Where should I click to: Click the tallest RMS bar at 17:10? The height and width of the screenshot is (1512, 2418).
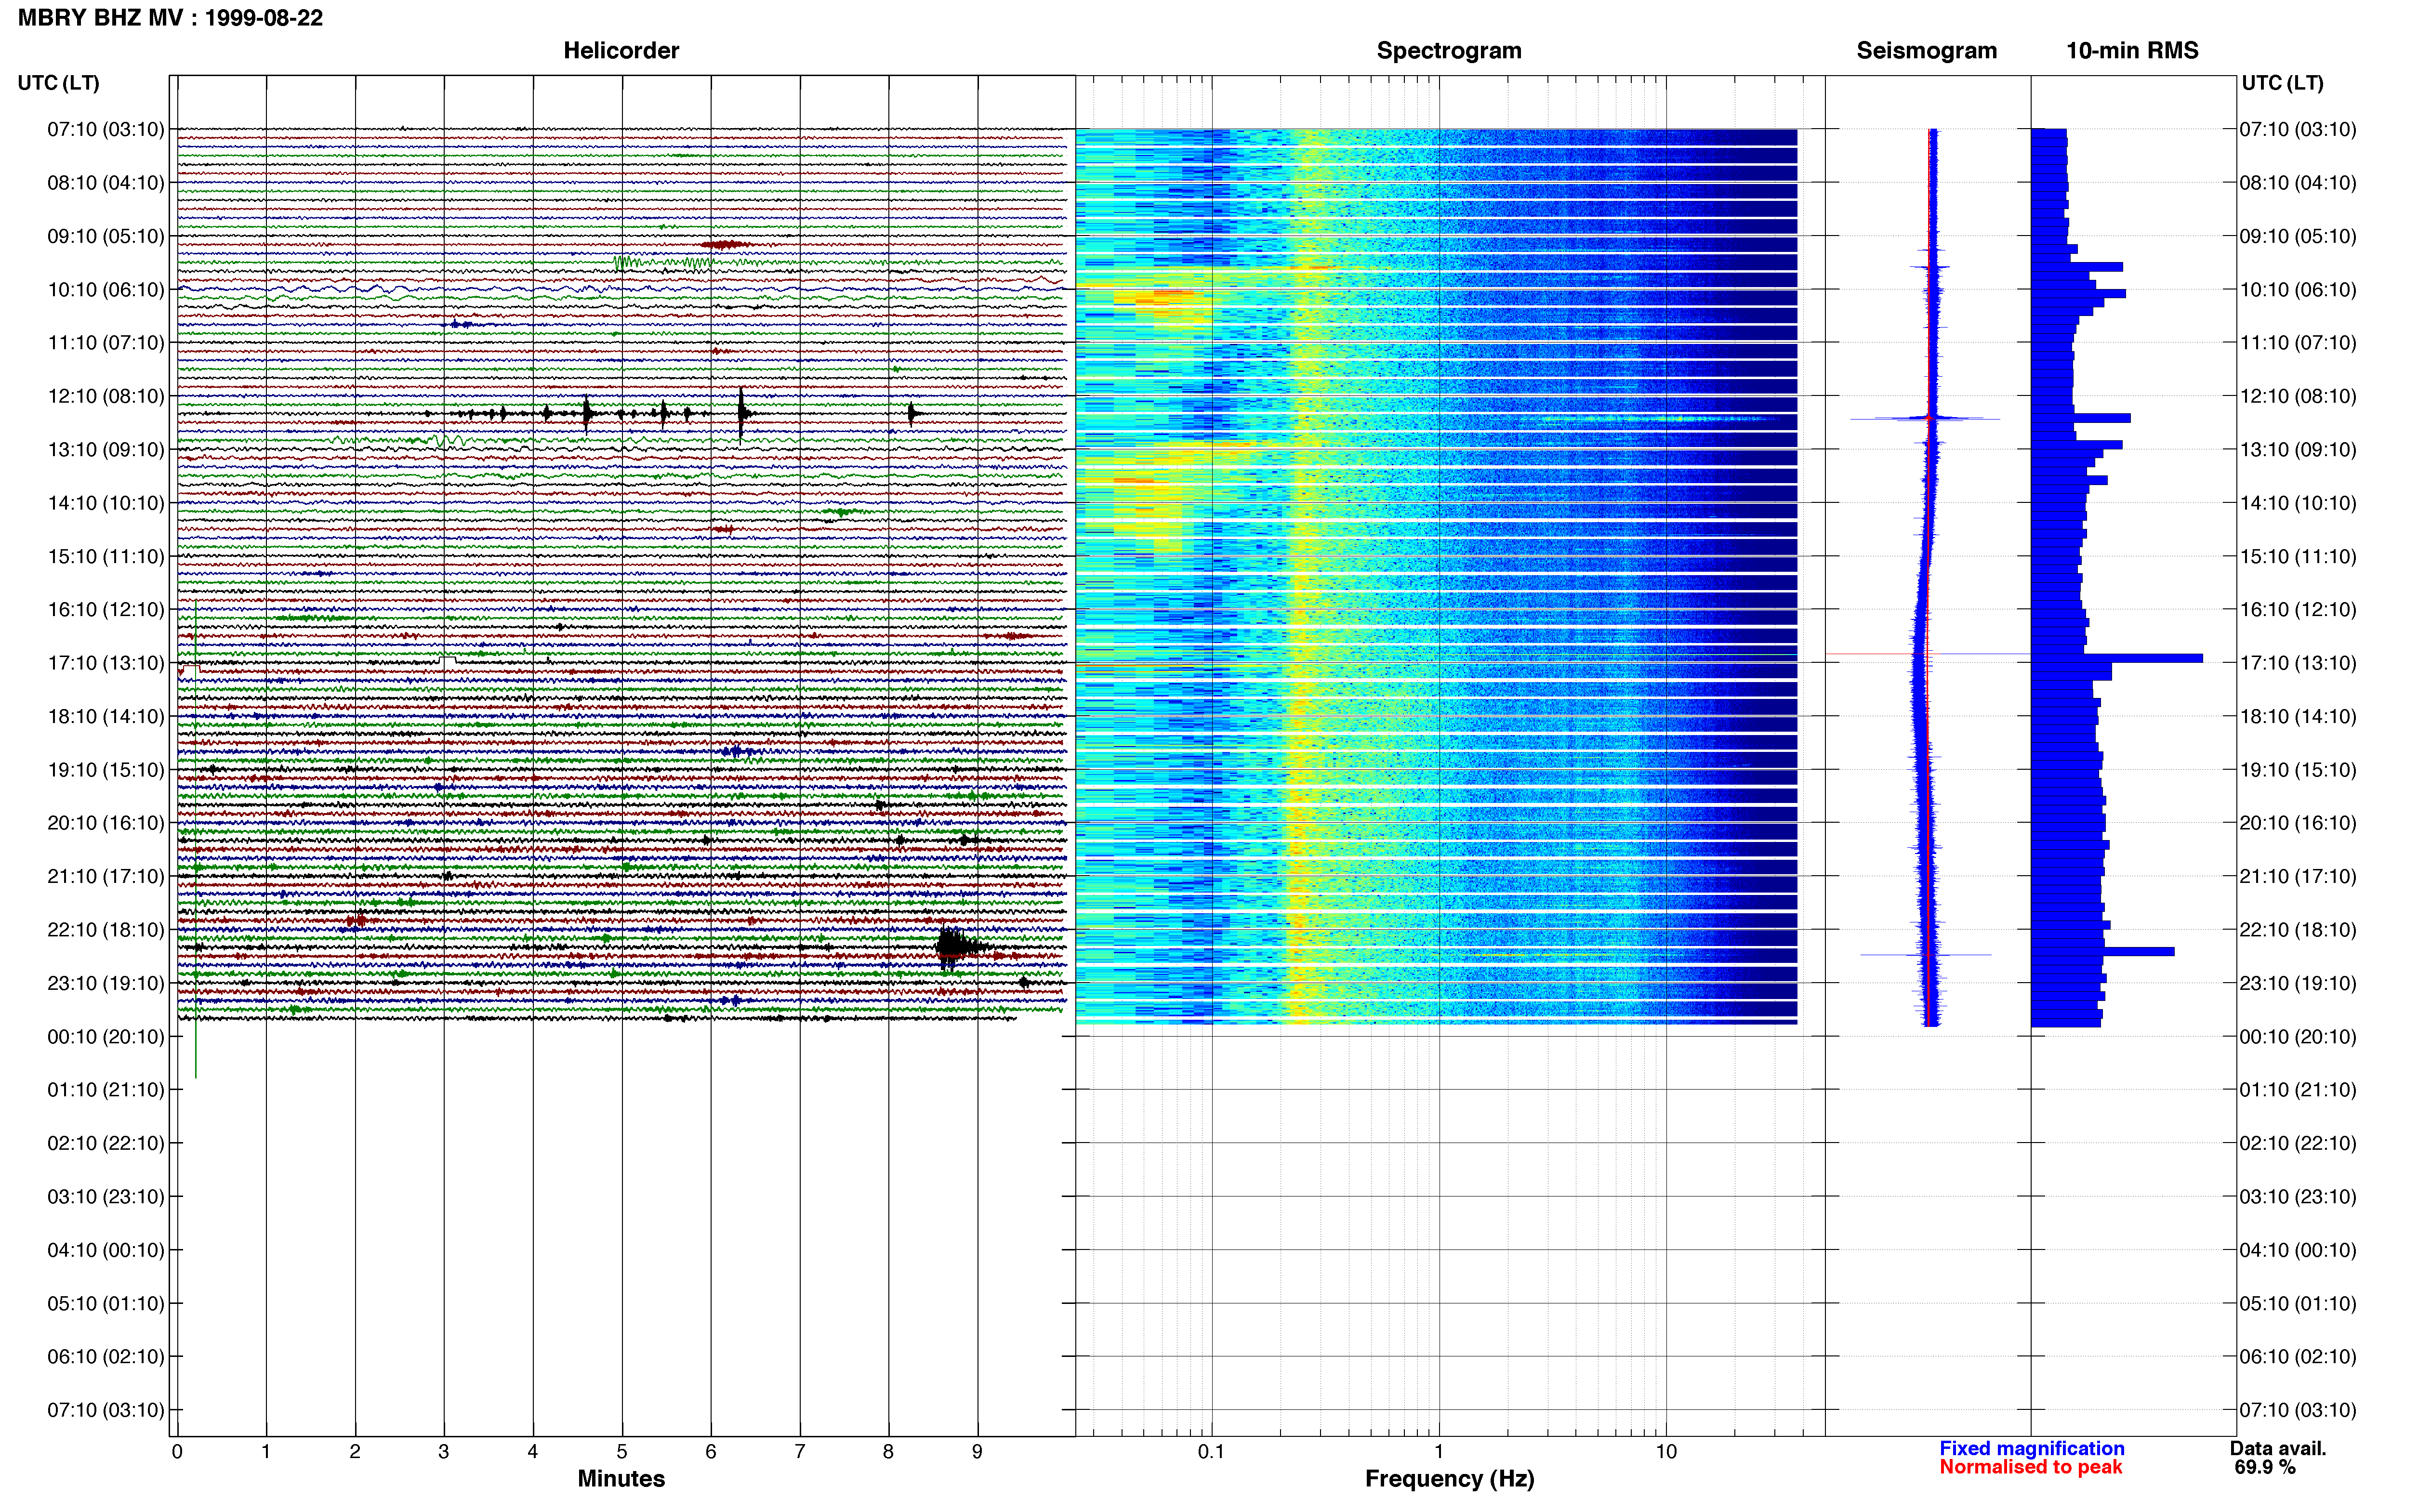2117,658
